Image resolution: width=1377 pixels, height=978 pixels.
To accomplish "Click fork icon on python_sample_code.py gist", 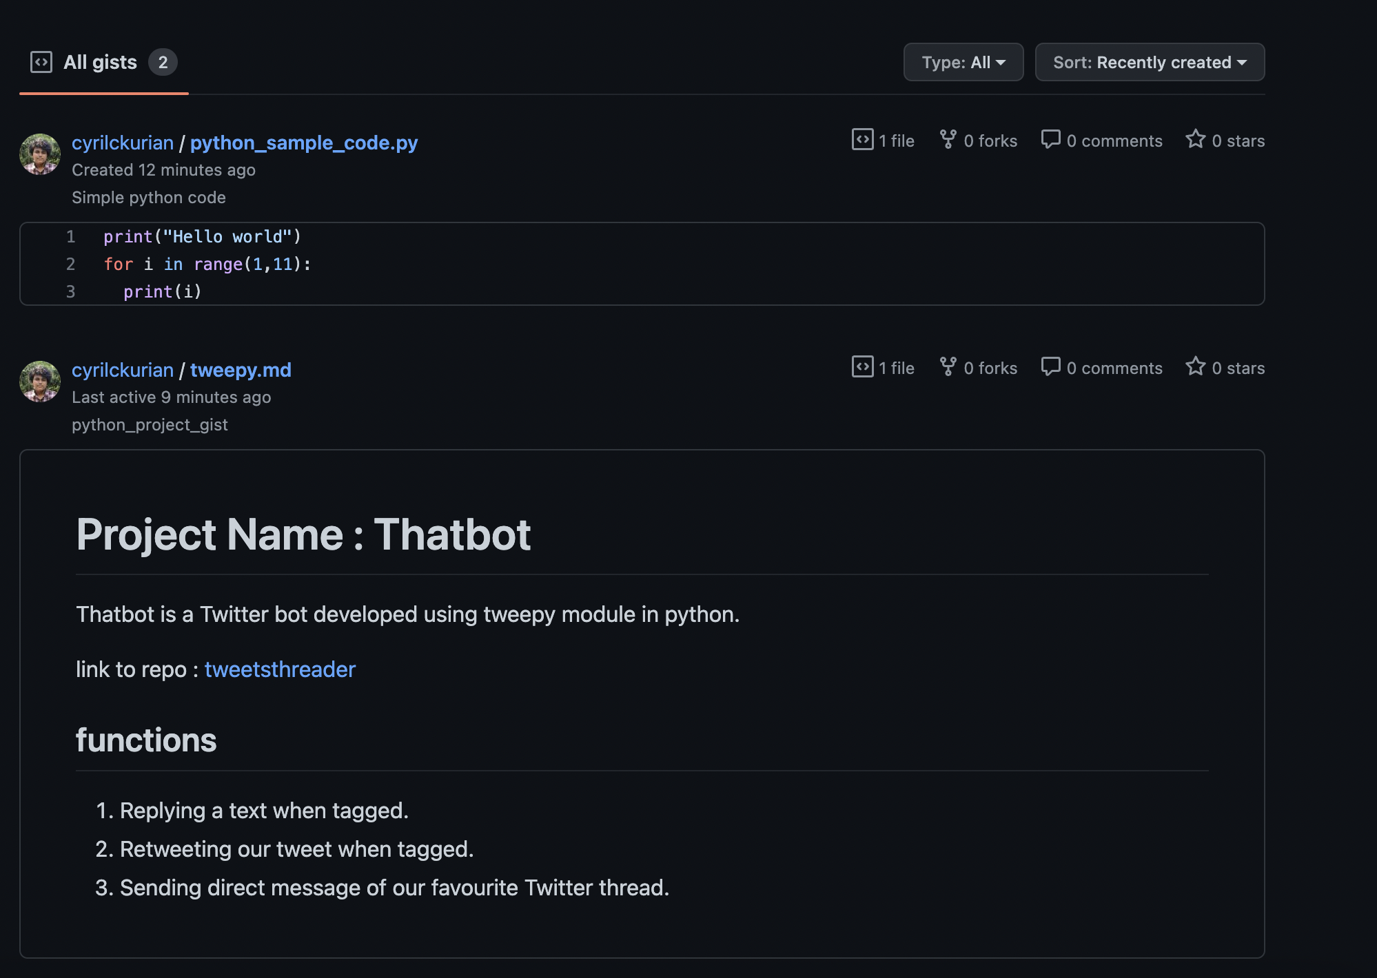I will click(948, 140).
